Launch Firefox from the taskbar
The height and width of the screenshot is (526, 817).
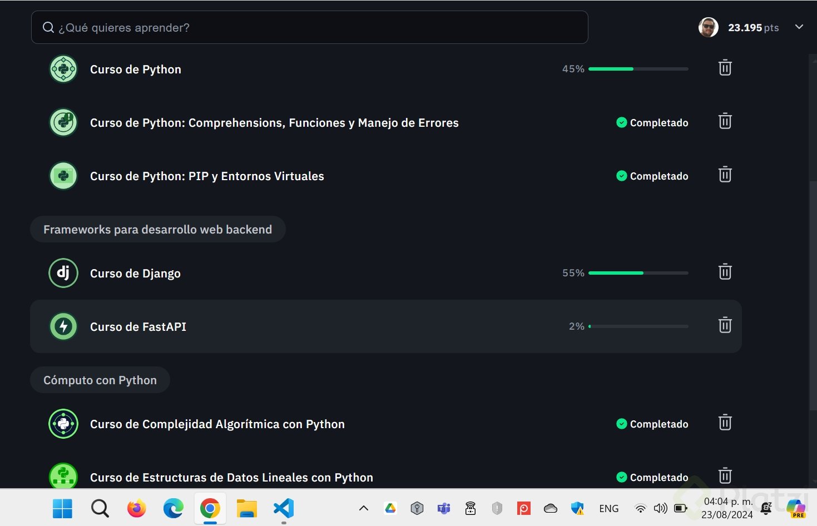(x=136, y=508)
